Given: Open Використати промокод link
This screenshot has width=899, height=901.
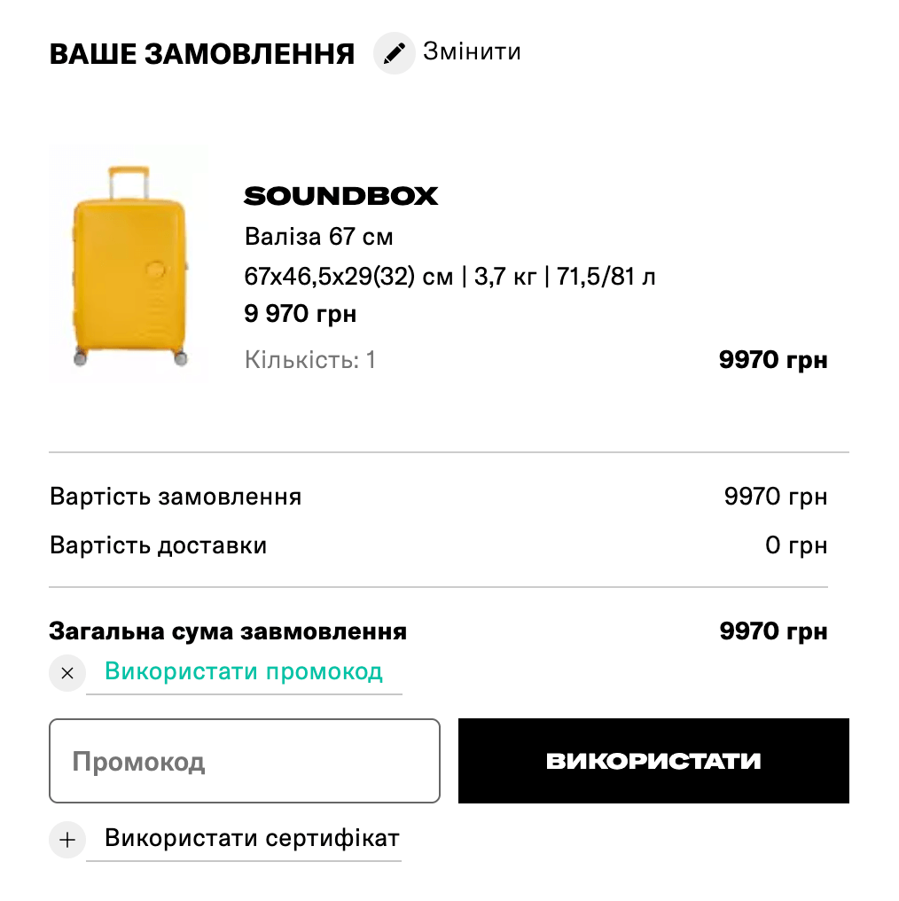Looking at the screenshot, I should point(244,672).
